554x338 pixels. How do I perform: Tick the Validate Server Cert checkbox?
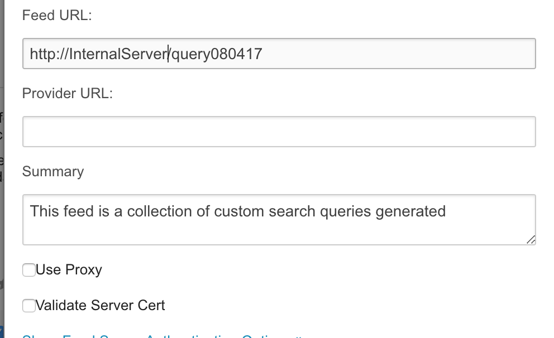point(29,306)
